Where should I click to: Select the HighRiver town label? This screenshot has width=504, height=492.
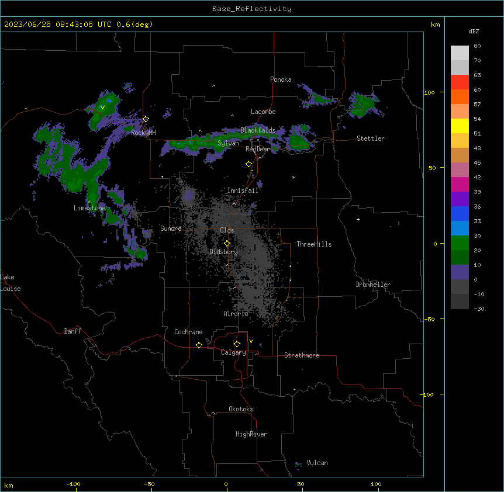click(251, 434)
